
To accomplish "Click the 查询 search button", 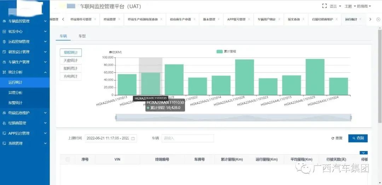I will click(x=358, y=138).
